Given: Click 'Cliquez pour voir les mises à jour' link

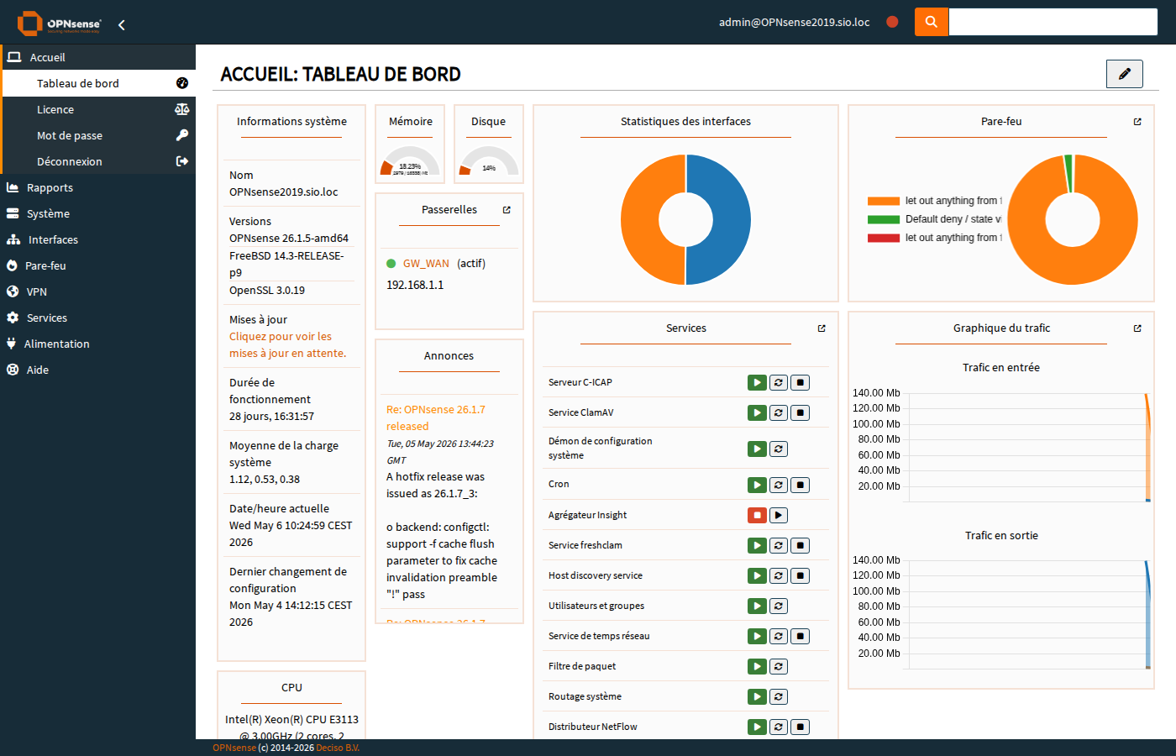Looking at the screenshot, I should [287, 345].
